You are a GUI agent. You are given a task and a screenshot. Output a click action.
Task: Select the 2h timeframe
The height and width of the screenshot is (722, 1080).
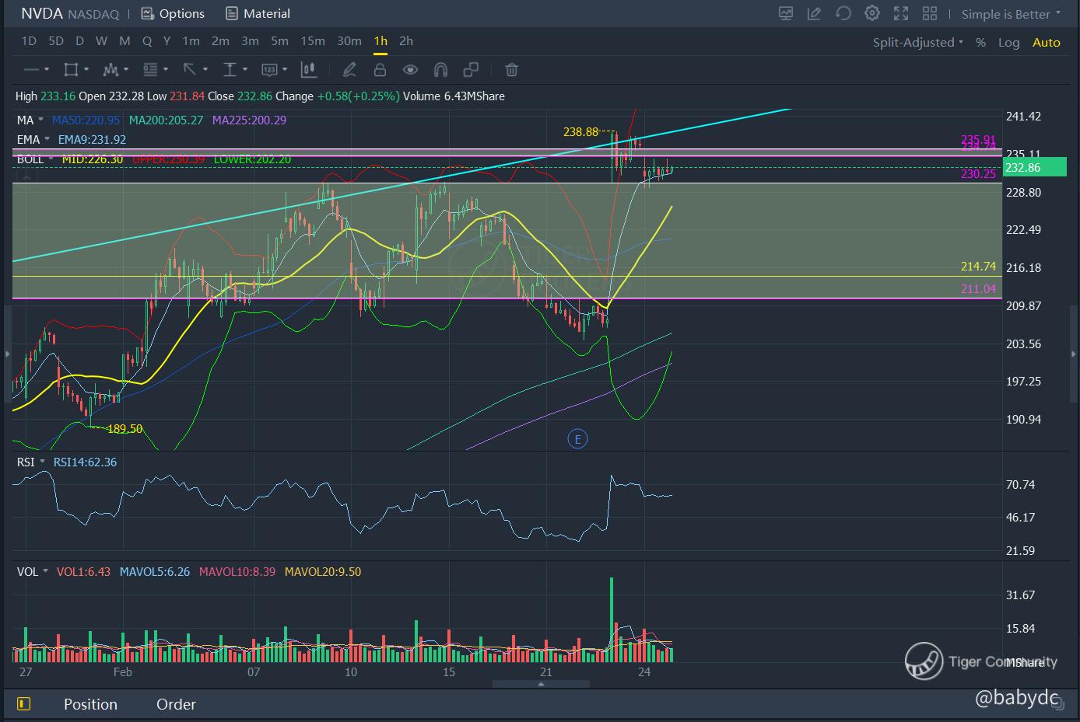coord(406,41)
